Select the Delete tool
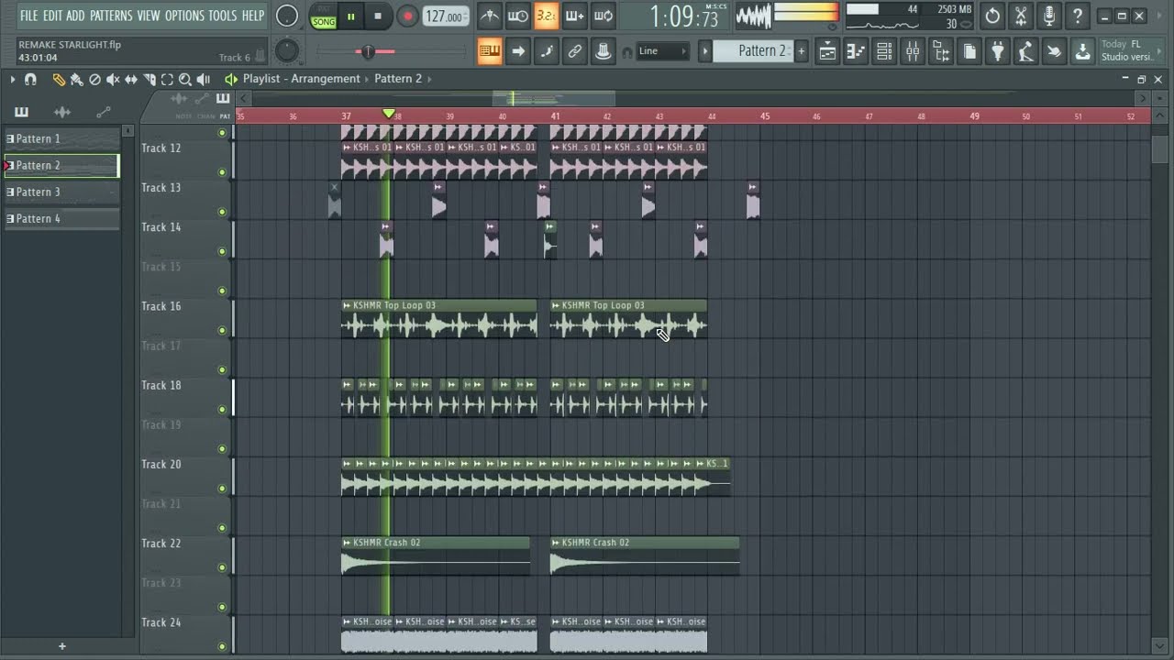This screenshot has width=1174, height=660. 94,80
